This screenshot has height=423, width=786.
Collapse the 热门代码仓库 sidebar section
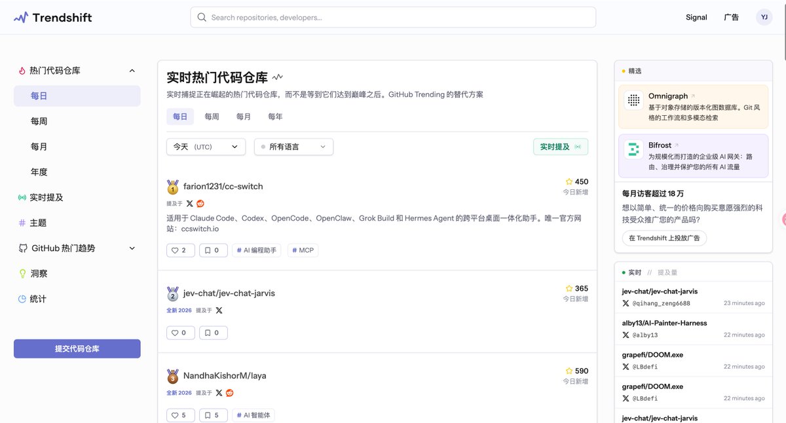pyautogui.click(x=132, y=71)
